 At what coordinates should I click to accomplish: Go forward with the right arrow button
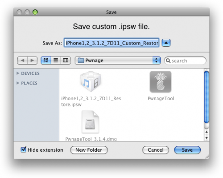tap(32, 61)
